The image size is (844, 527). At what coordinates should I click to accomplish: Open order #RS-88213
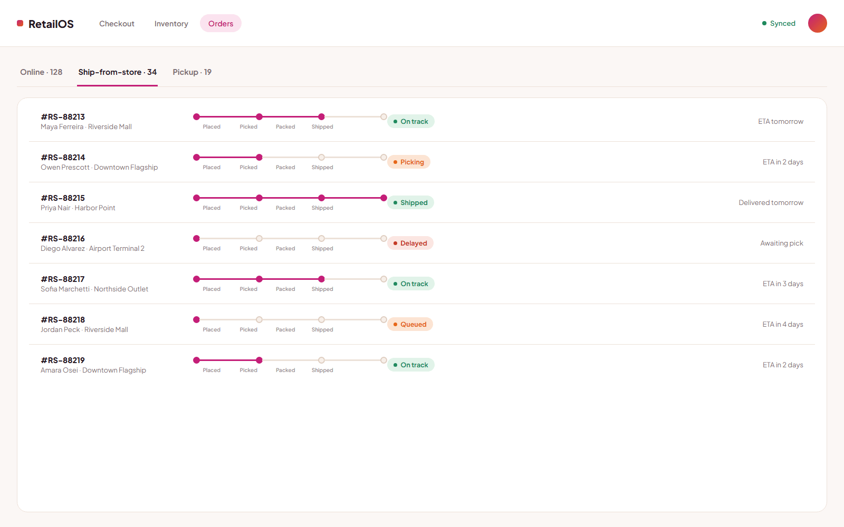click(x=422, y=121)
